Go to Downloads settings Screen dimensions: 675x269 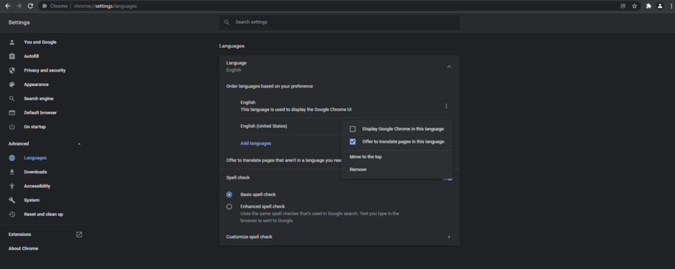(x=36, y=172)
